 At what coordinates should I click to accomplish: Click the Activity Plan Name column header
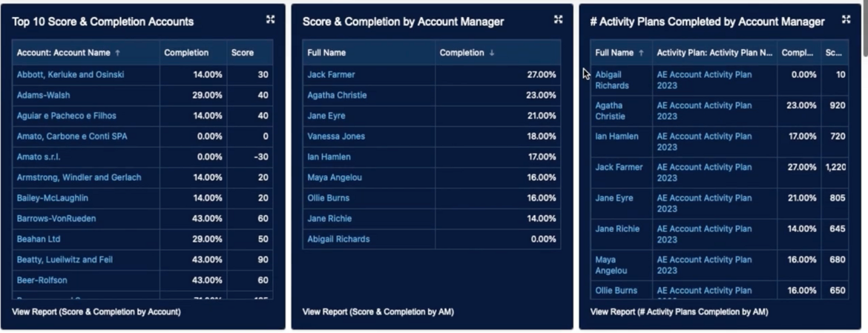coord(714,53)
